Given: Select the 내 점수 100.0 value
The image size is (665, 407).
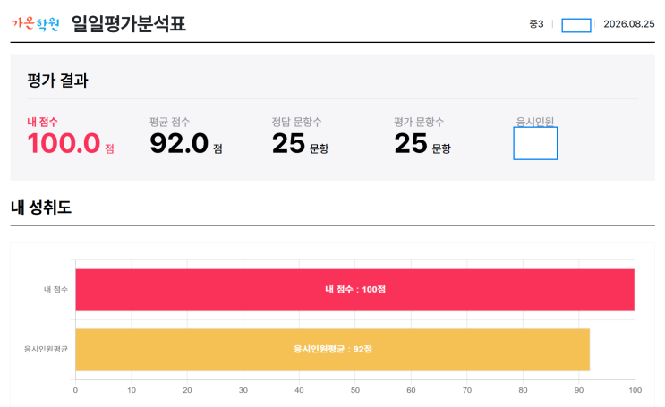Looking at the screenshot, I should 64,143.
